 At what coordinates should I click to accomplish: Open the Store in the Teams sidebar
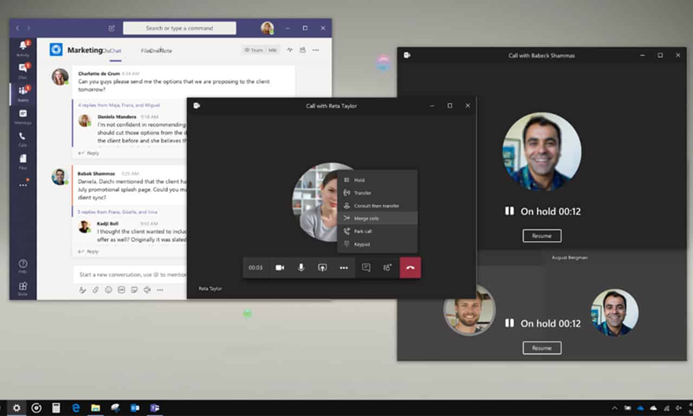pos(23,289)
